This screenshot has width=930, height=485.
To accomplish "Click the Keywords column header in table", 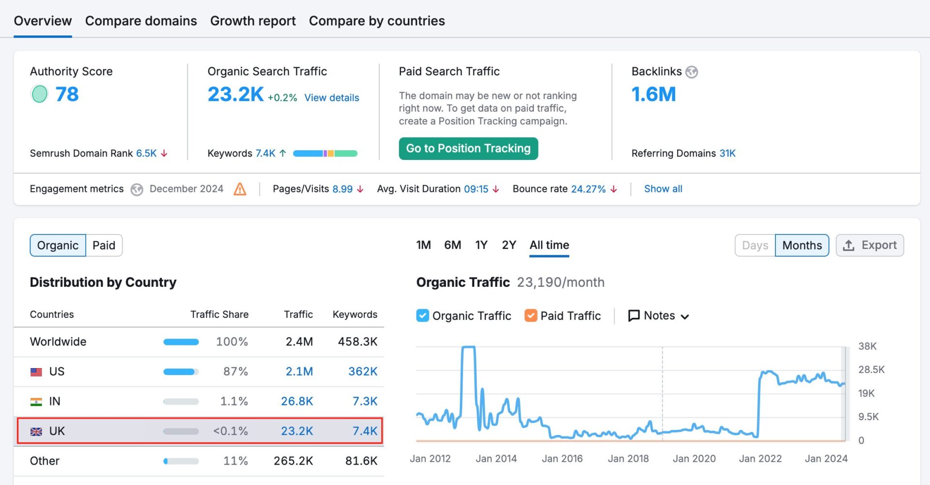I will point(355,314).
